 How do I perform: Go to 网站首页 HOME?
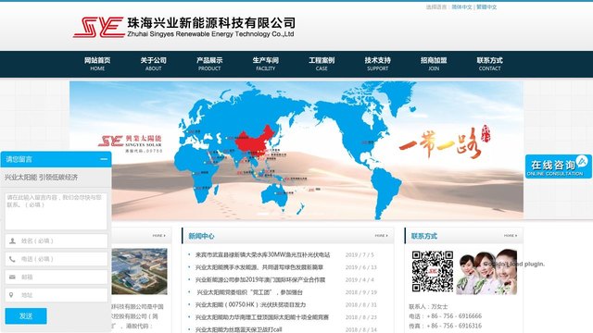(97, 64)
